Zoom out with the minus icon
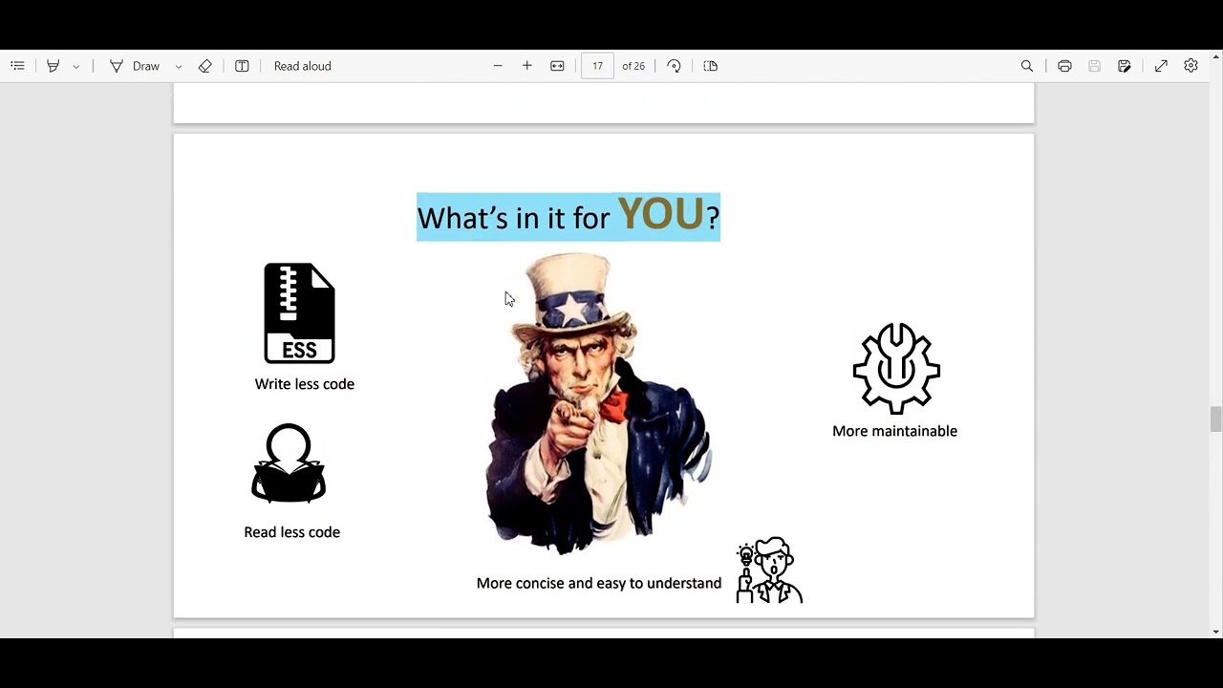This screenshot has width=1223, height=688. pyautogui.click(x=498, y=66)
